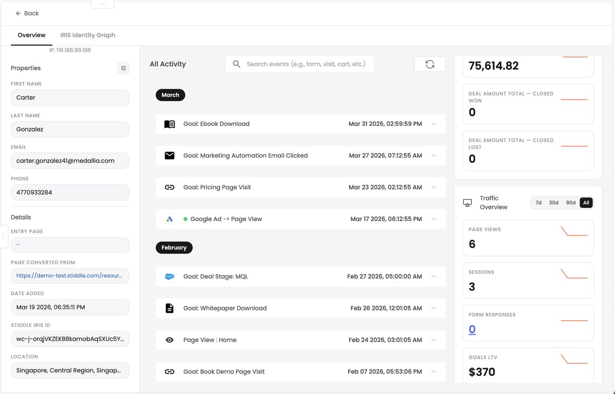Viewport: 615px width, 394px height.
Task: Click the book icon for Ebook Download
Action: (x=170, y=124)
